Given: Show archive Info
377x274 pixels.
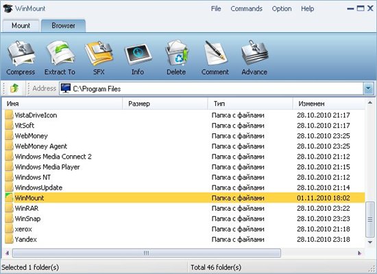Looking at the screenshot, I should click(x=138, y=54).
